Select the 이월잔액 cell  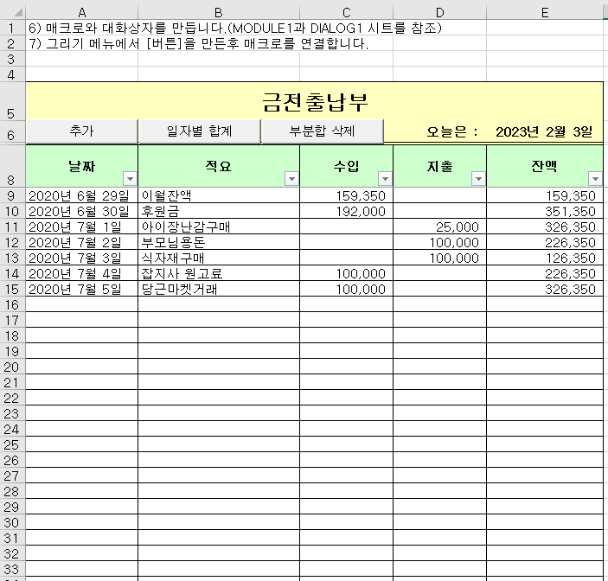pyautogui.click(x=219, y=195)
